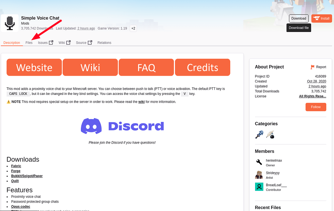
Task: Open the Relations tab
Action: (x=104, y=42)
